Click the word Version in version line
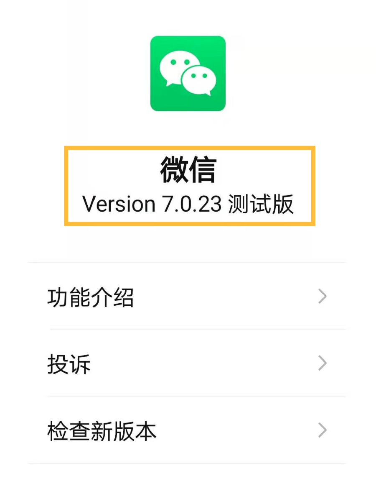 pos(119,204)
